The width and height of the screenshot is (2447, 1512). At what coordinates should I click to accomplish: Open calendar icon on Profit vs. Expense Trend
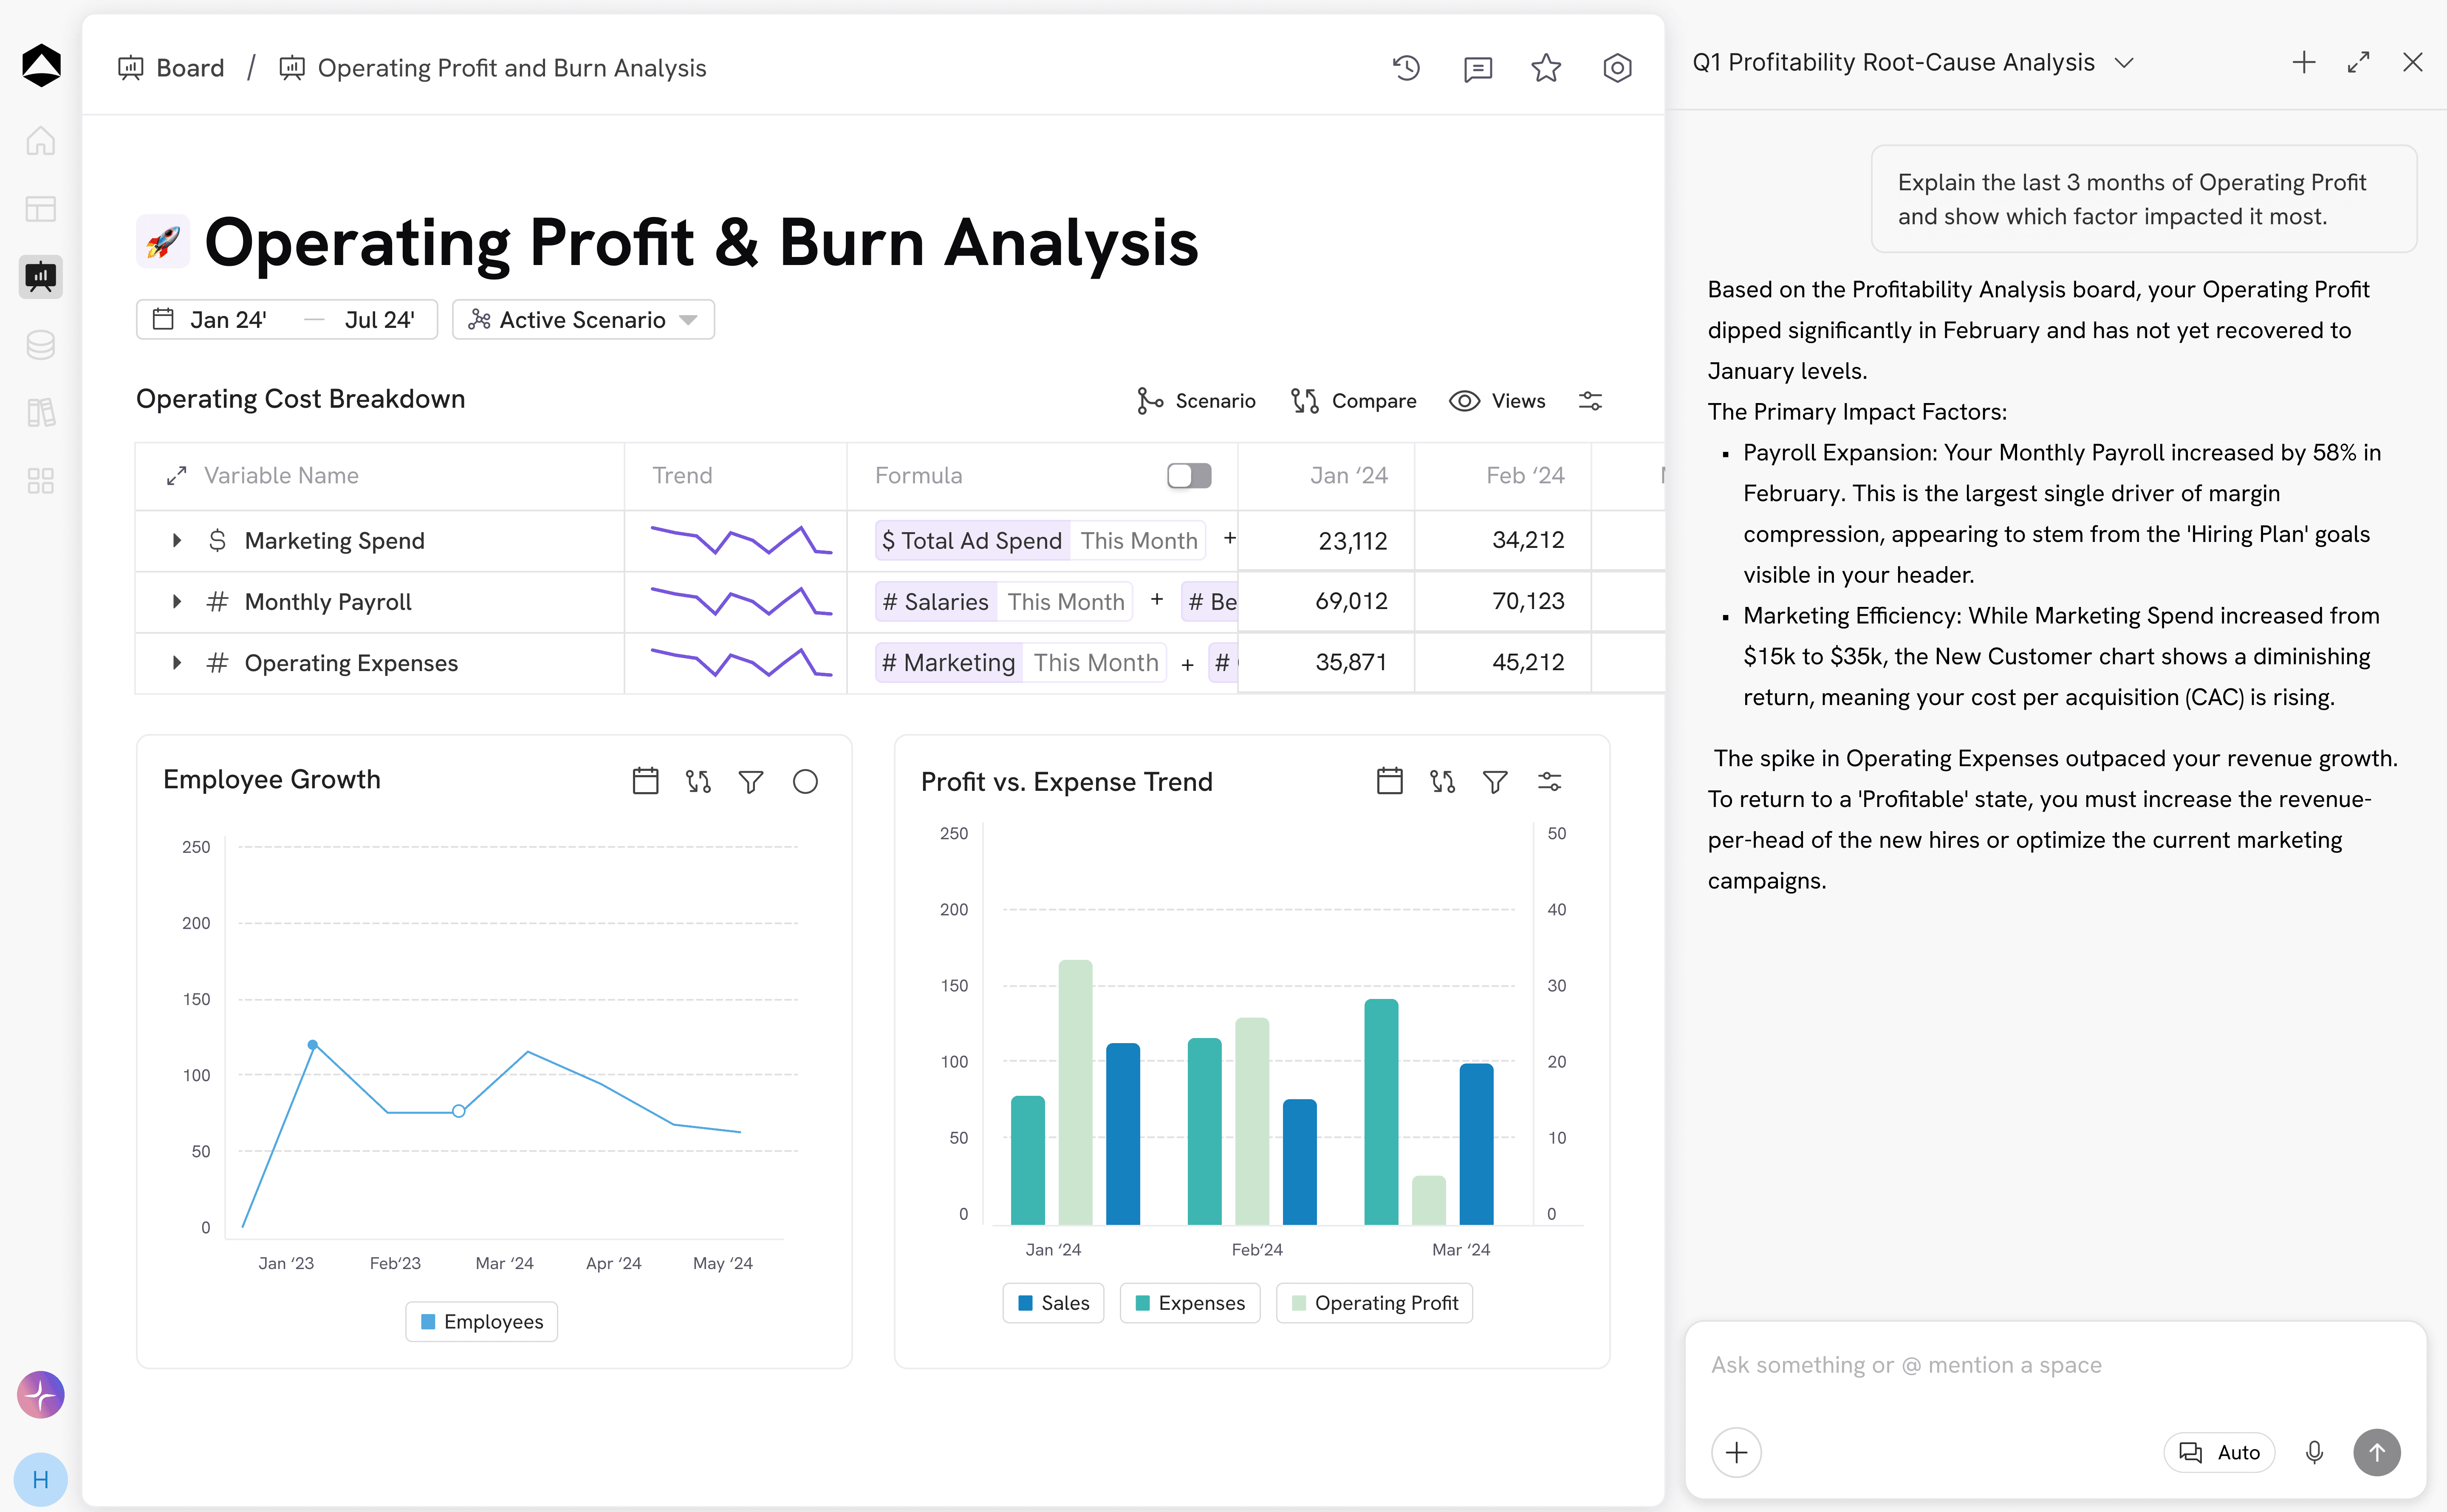click(x=1389, y=781)
